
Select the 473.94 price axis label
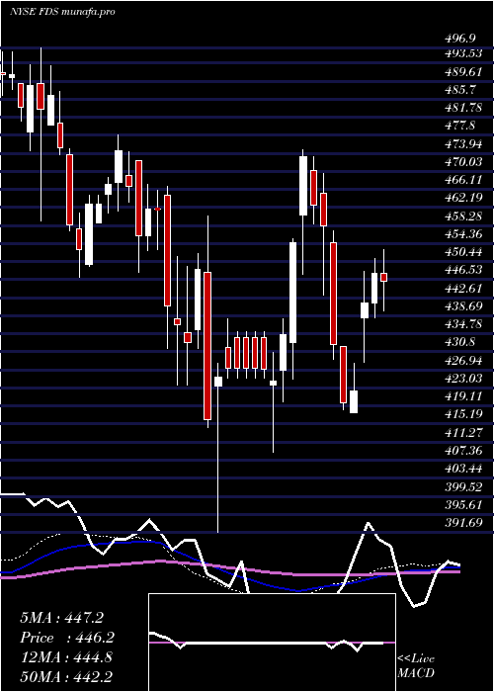tap(465, 144)
